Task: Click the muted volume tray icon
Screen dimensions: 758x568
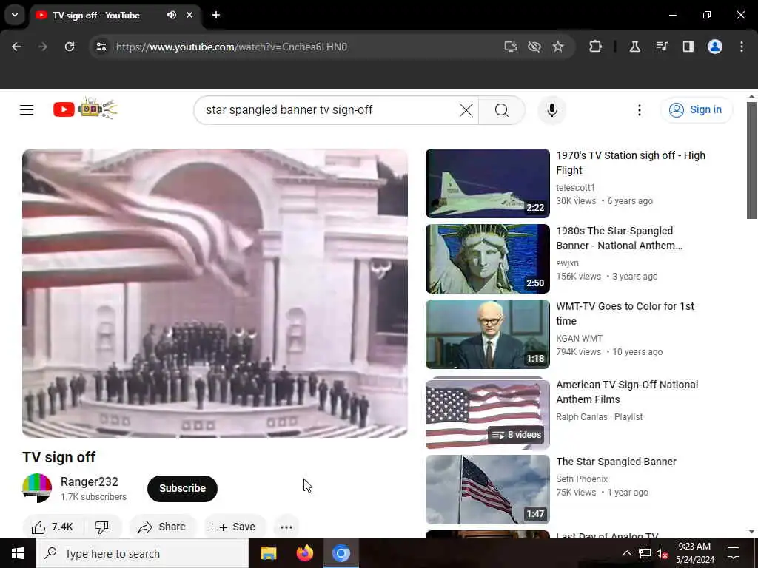Action: 662,553
